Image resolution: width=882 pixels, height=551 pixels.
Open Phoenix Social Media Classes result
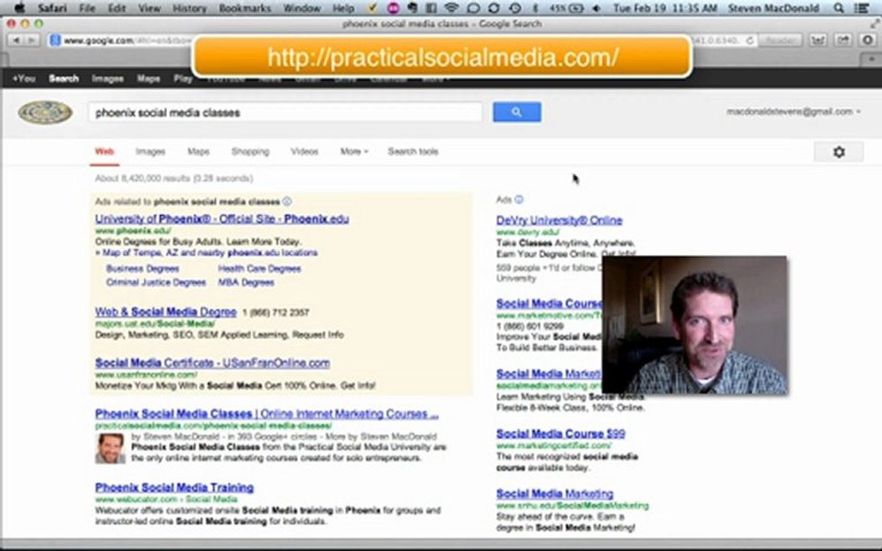click(266, 414)
